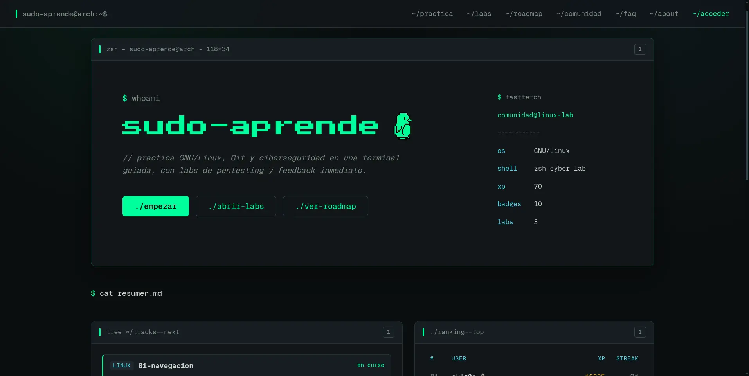Screen dimensions: 749x376
Task: Click the '$ whoami' command text
Action: (141, 99)
